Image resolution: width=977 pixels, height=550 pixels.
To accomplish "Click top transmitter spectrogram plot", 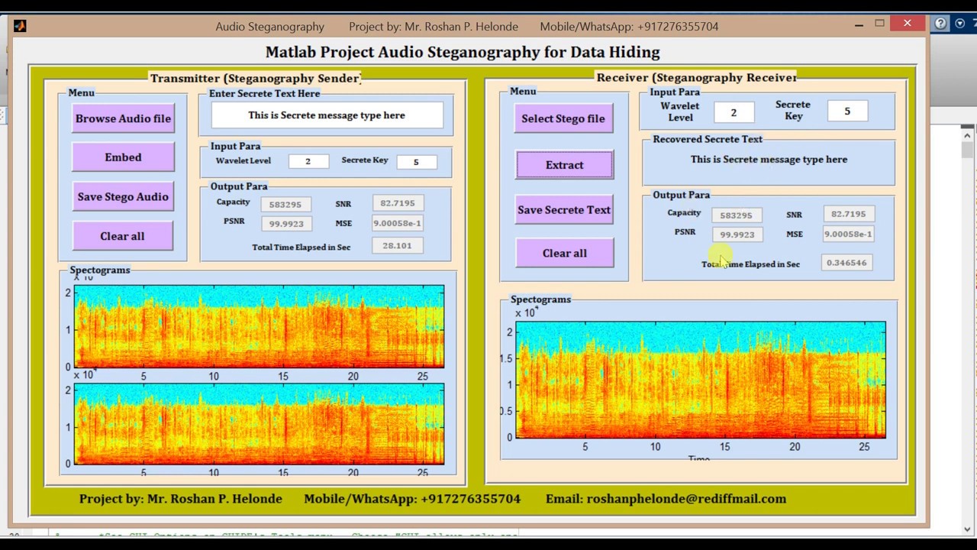I will pos(260,327).
